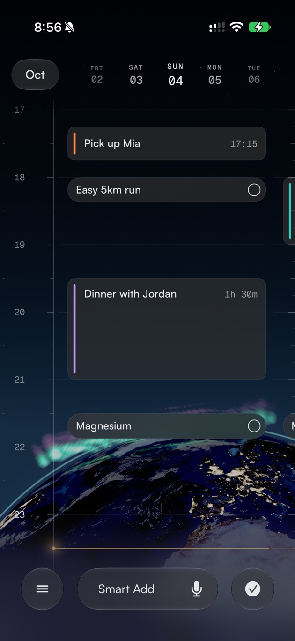Select Sunday 04 in date strip
This screenshot has height=641, width=295.
coord(176,75)
